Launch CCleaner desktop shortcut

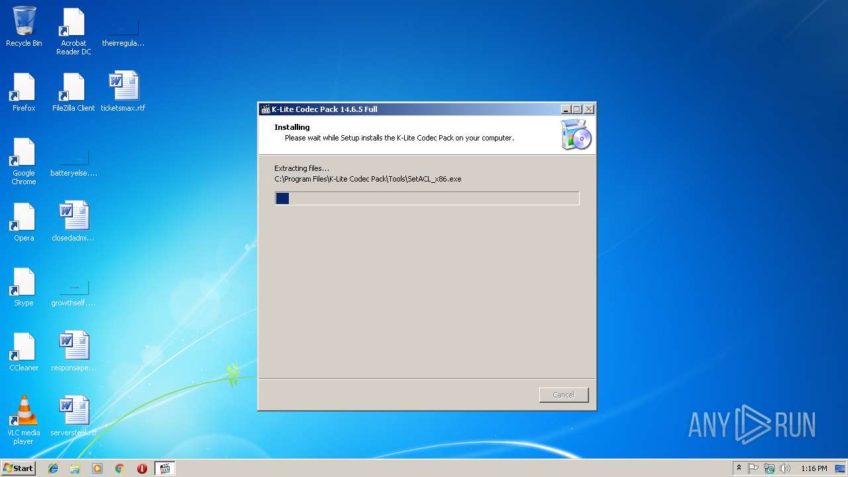(24, 352)
